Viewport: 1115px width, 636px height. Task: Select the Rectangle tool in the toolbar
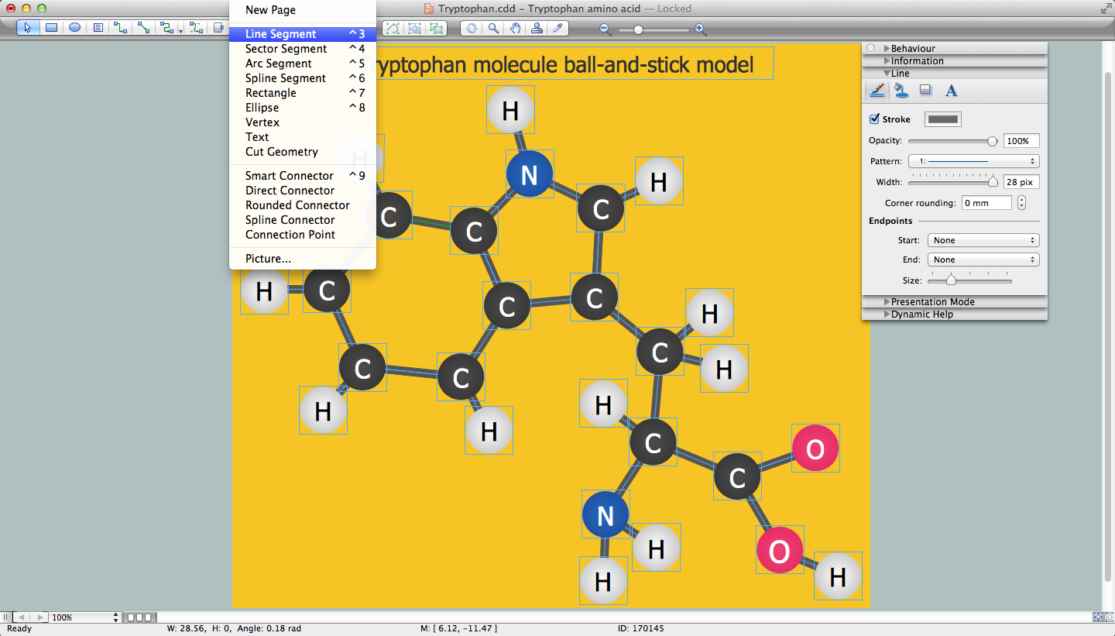point(51,28)
